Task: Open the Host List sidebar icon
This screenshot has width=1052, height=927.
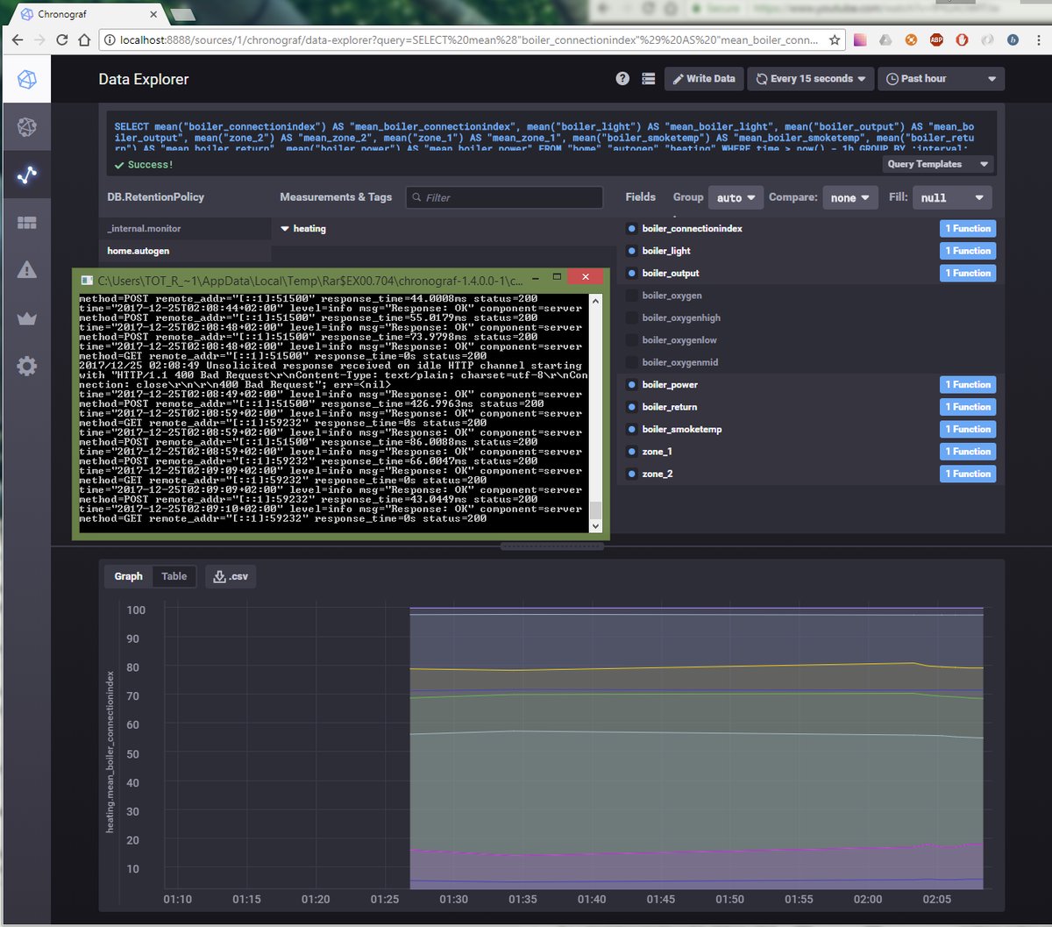Action: coord(26,127)
